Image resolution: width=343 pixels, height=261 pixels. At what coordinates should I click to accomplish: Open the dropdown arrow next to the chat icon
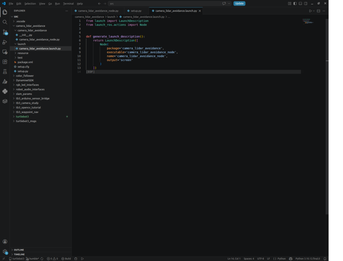pyautogui.click(x=229, y=3)
